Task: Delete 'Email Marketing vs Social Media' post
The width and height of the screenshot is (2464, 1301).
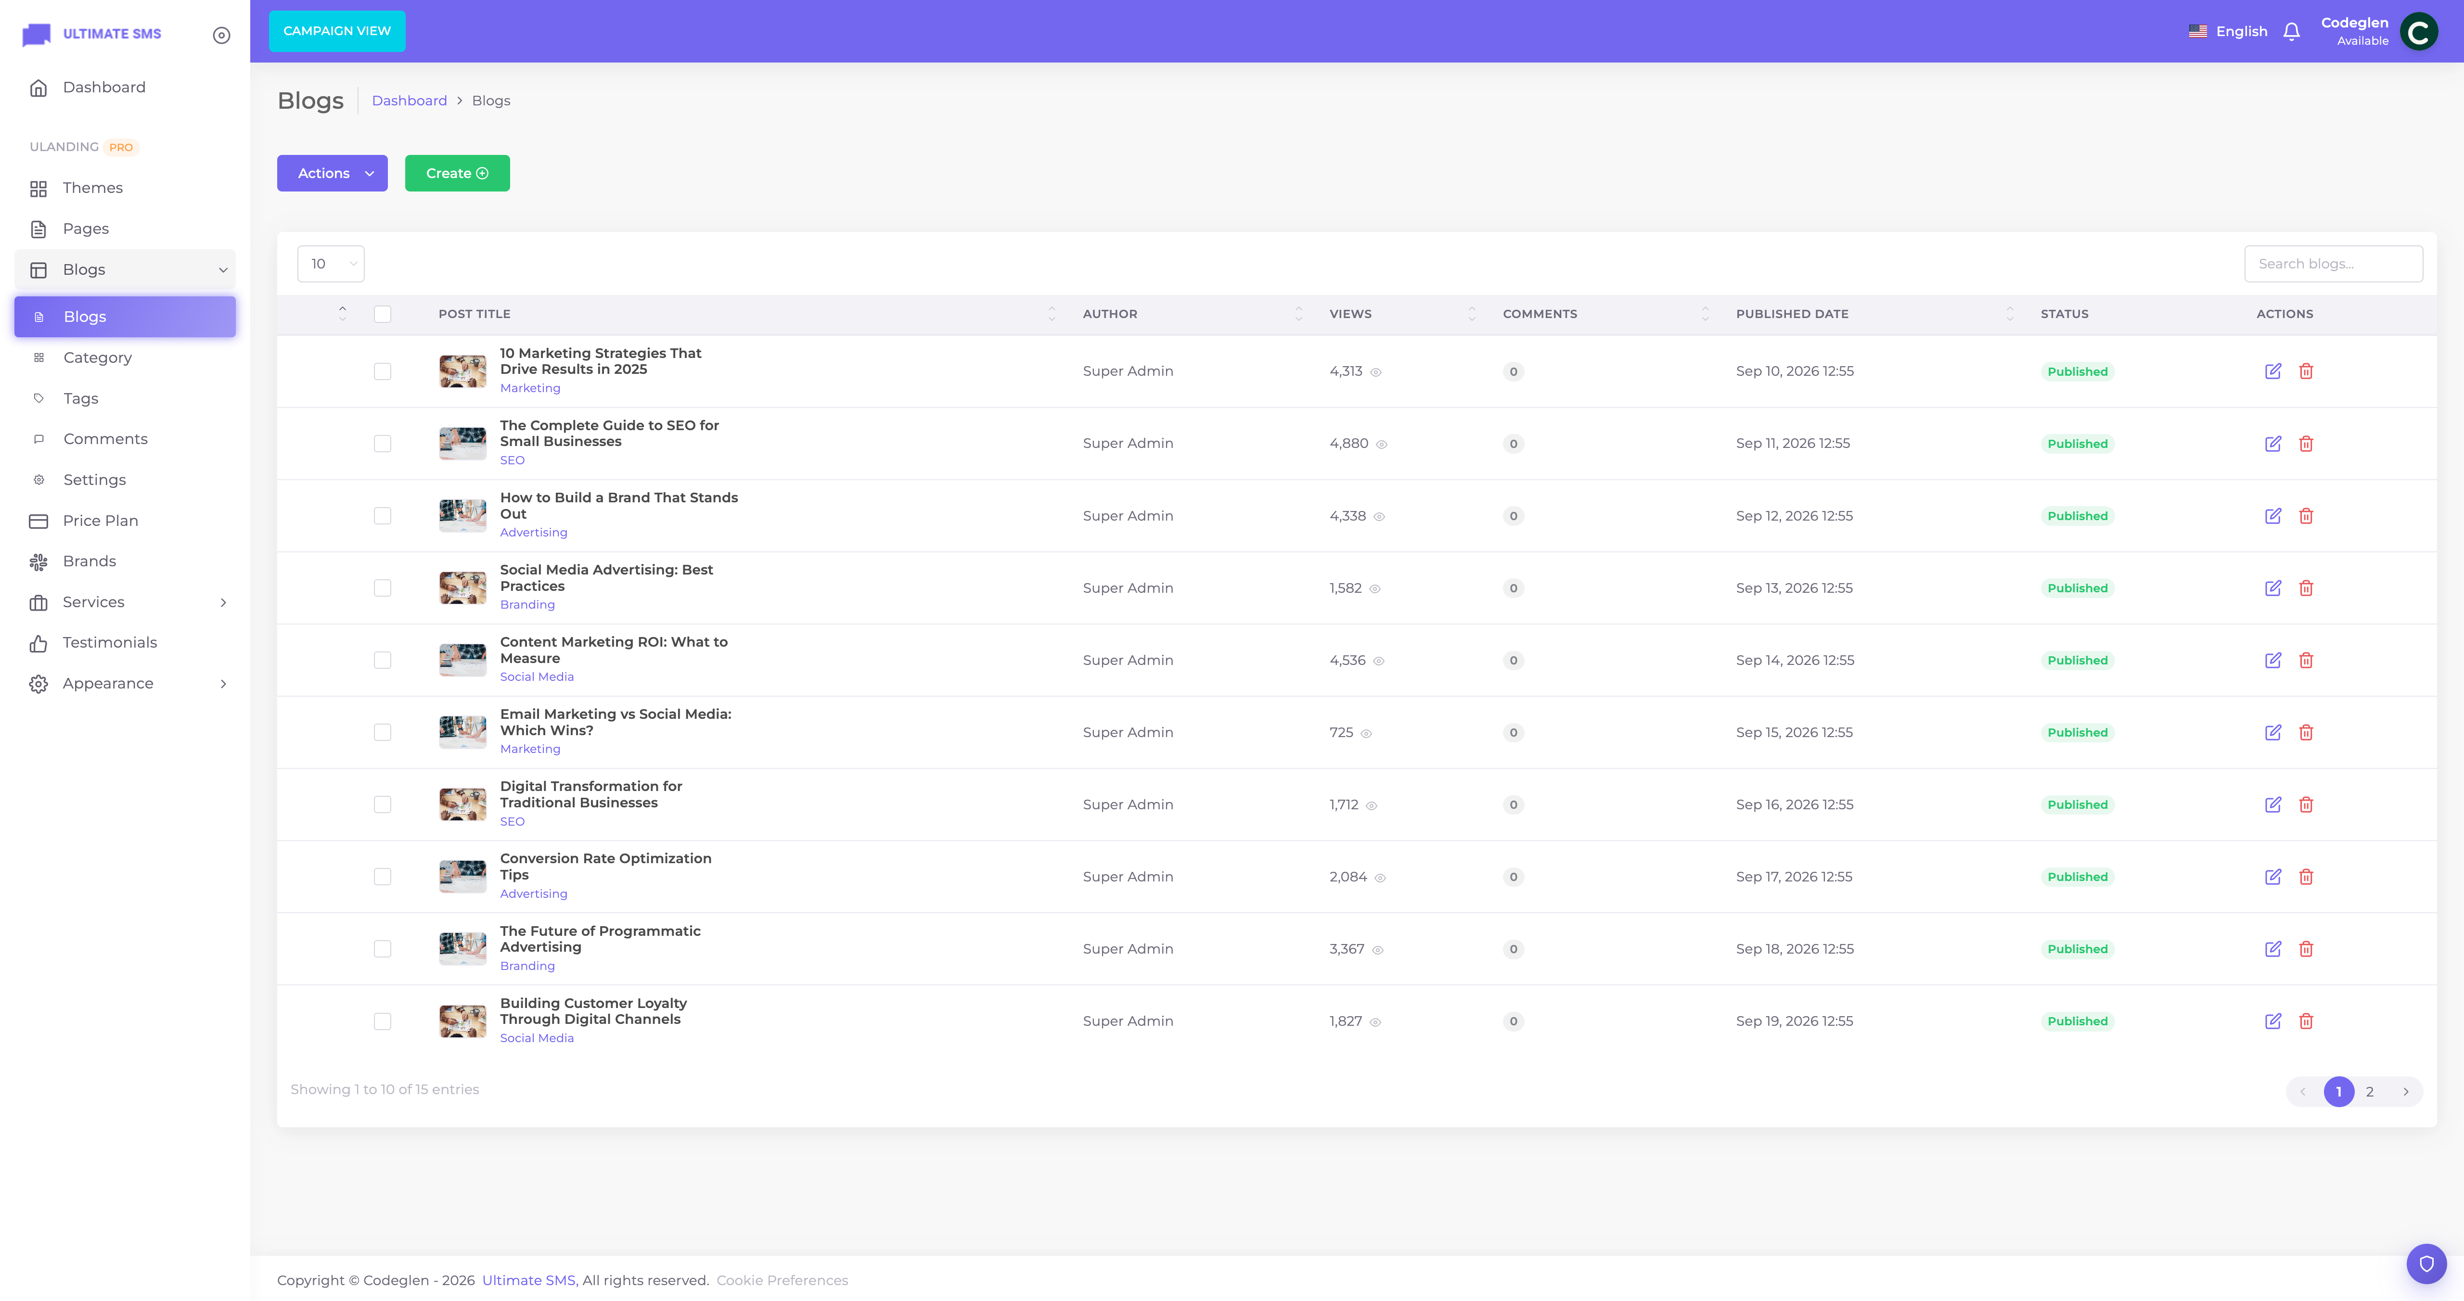Action: (x=2306, y=733)
